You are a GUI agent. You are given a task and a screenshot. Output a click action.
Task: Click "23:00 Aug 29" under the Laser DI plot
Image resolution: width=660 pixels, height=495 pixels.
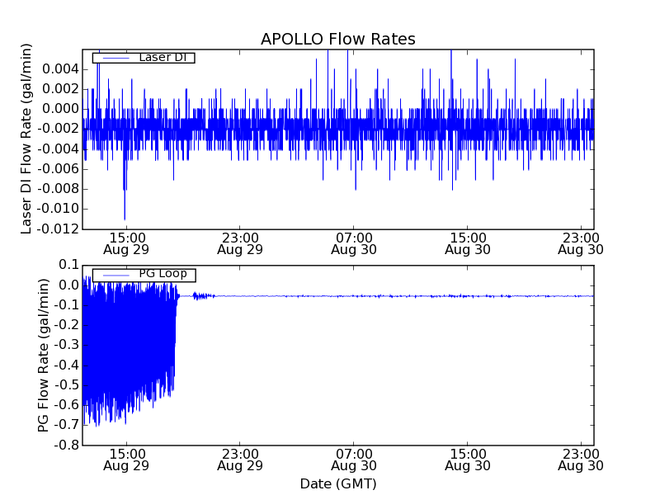pos(240,243)
